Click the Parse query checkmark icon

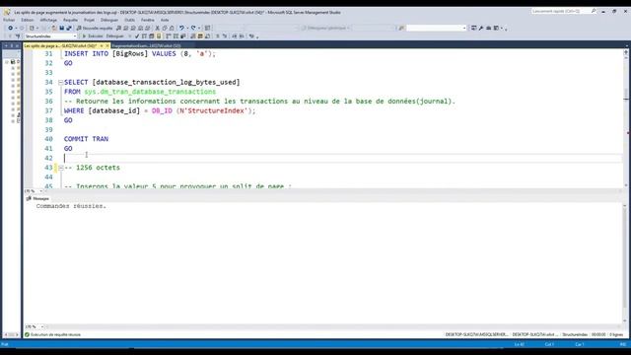(x=137, y=36)
